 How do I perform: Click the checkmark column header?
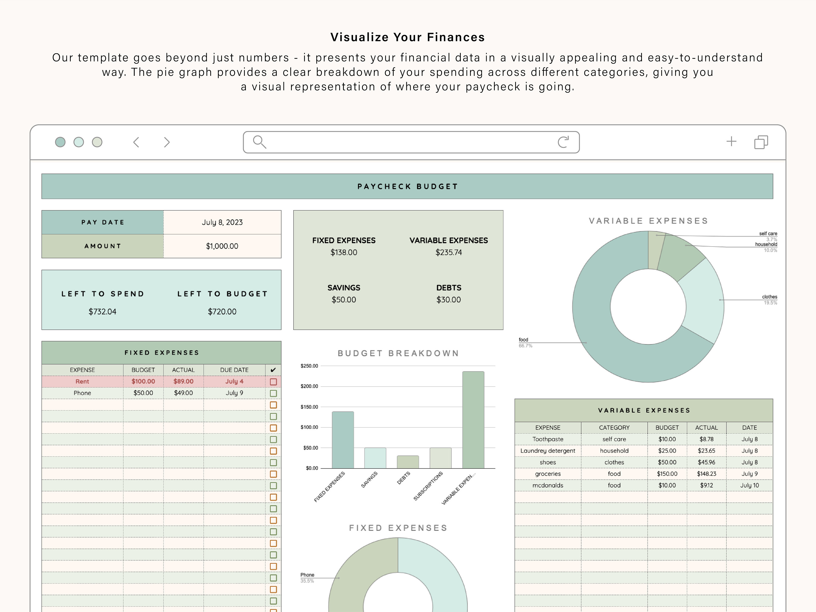(x=273, y=370)
